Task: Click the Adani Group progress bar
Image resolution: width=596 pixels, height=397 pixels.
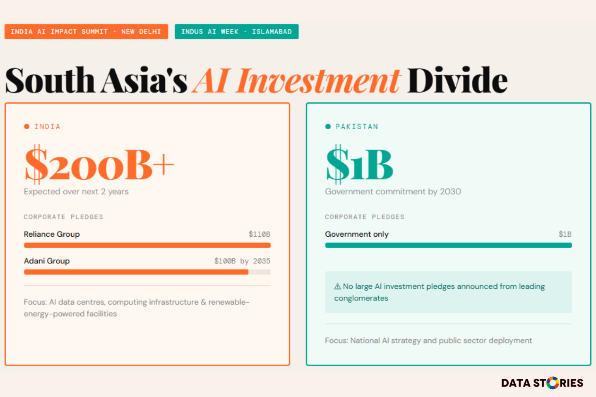Action: pyautogui.click(x=136, y=272)
